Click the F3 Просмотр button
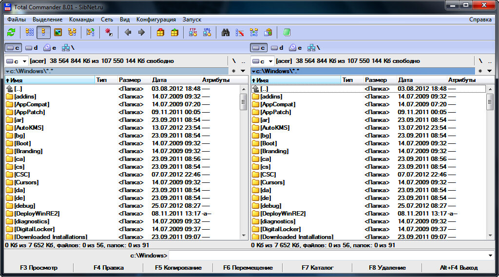The image size is (499, 277). (x=38, y=268)
